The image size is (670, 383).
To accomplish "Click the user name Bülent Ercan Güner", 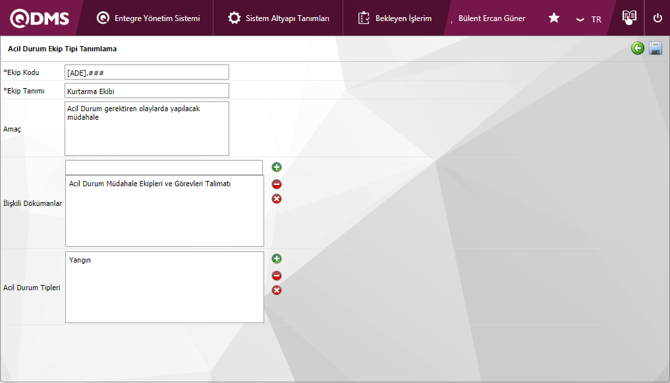I will coord(492,18).
